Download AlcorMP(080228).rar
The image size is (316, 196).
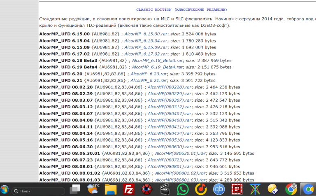coord(170,87)
